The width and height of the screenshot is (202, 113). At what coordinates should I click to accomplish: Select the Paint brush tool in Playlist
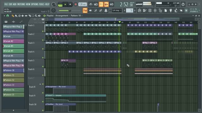tap(16, 16)
